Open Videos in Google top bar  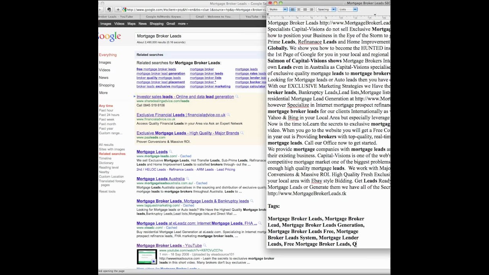click(119, 24)
